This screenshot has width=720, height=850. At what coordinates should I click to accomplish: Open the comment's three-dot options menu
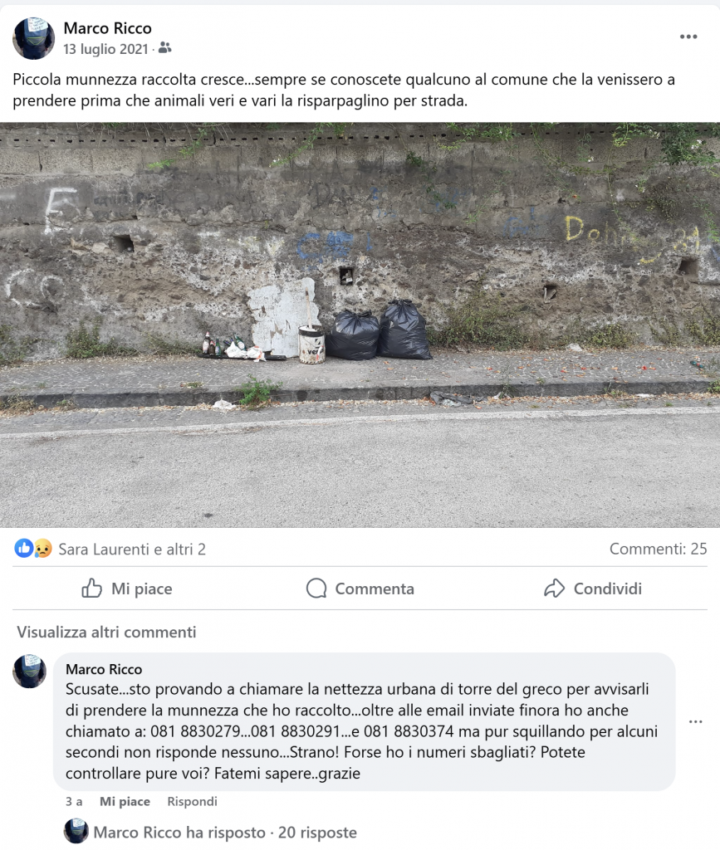[x=696, y=721]
